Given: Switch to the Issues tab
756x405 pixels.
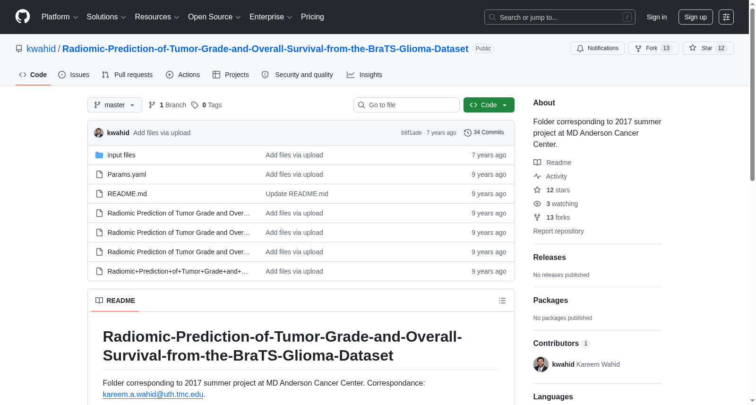Looking at the screenshot, I should click(x=74, y=75).
